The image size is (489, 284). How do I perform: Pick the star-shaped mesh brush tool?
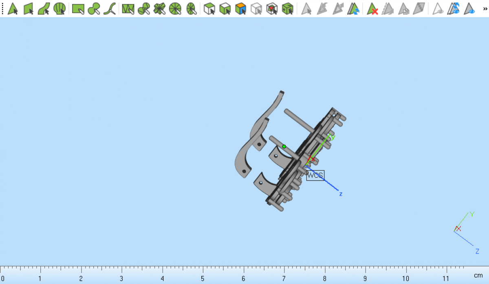click(159, 9)
